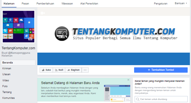Click the camera icon on profile picture
This screenshot has width=191, height=103.
pyautogui.click(x=30, y=39)
